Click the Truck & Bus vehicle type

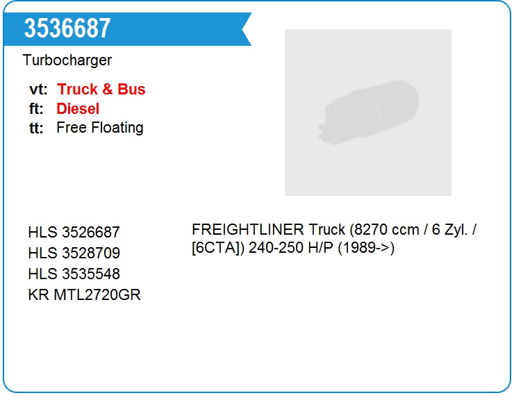[x=101, y=89]
